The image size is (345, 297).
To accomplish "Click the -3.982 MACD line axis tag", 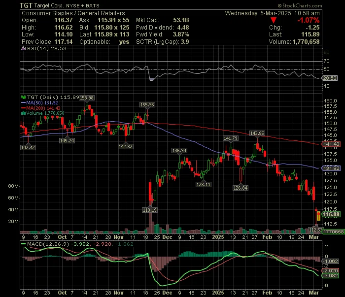I will [x=330, y=276].
